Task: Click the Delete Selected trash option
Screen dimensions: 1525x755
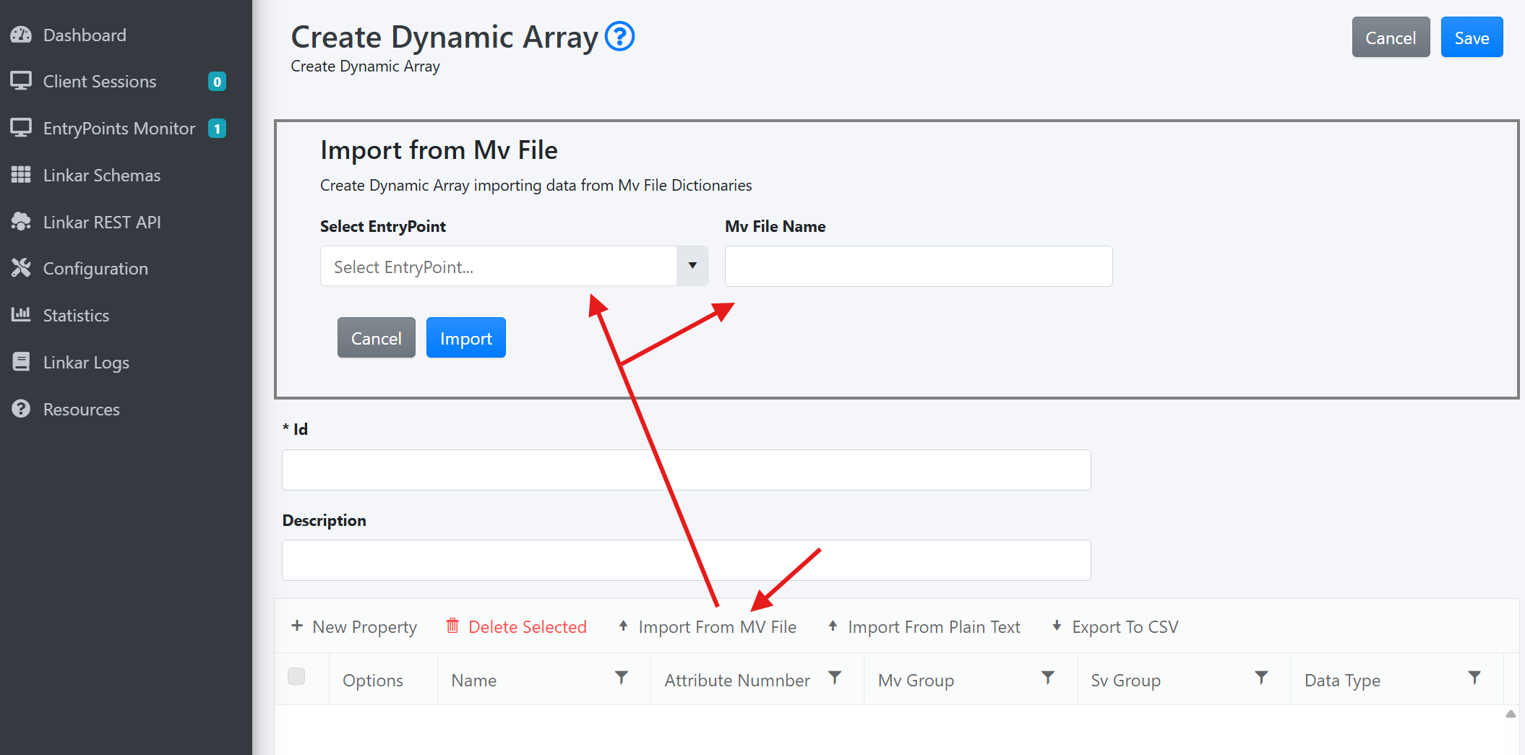Action: (516, 626)
